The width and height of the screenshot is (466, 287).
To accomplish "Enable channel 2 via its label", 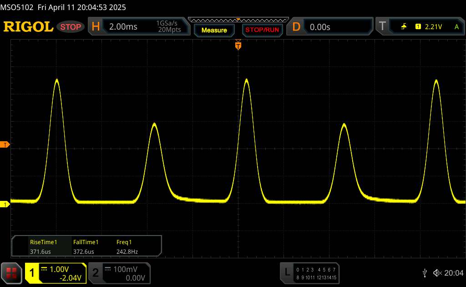I will [x=96, y=272].
